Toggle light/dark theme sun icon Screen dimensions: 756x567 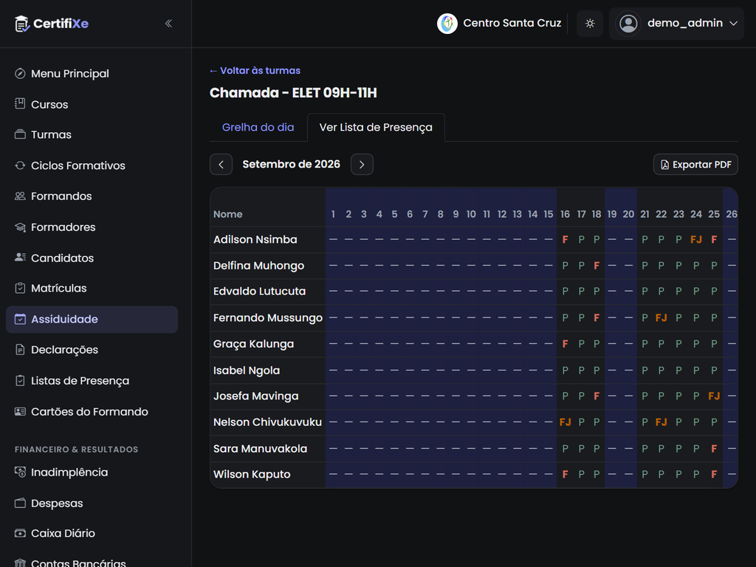coord(590,23)
